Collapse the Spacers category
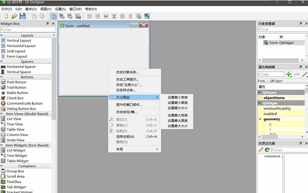 [x=2, y=61]
